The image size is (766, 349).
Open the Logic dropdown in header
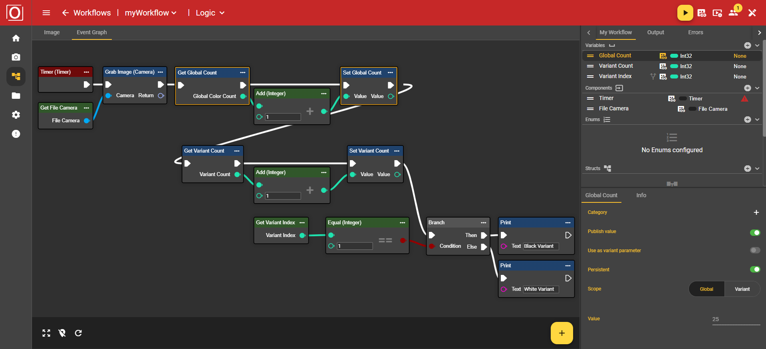click(210, 13)
